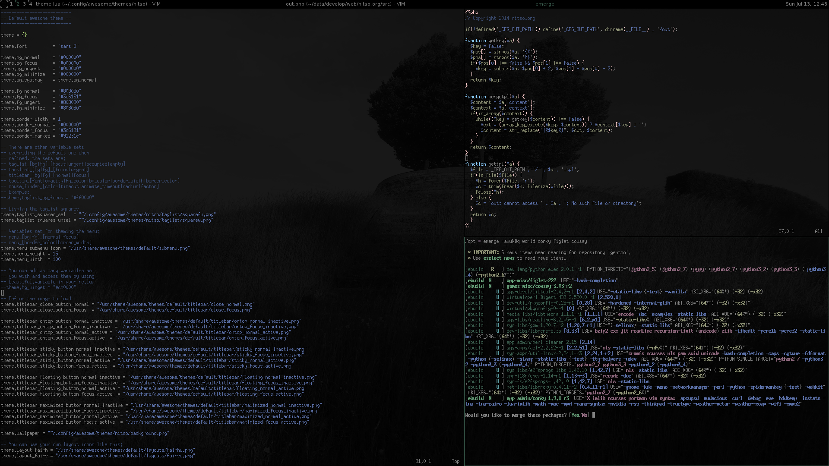
Task: Click the 'theme.layout_fairh' line
Action: 98,450
